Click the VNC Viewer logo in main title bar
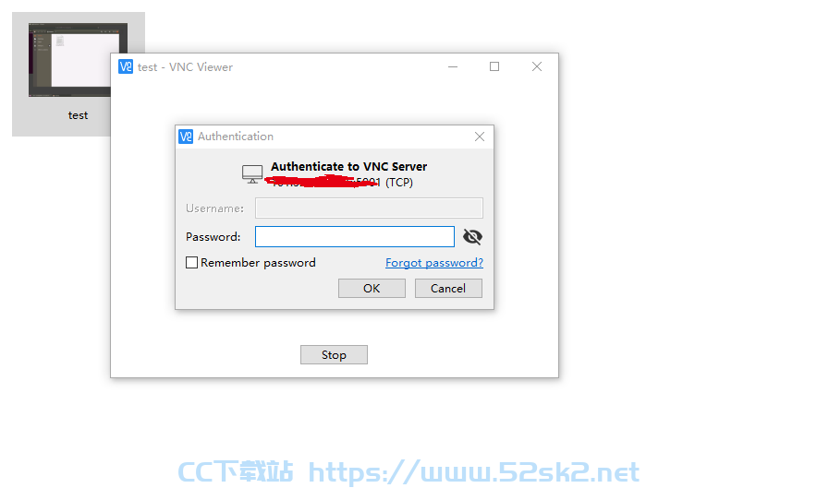 [x=126, y=66]
